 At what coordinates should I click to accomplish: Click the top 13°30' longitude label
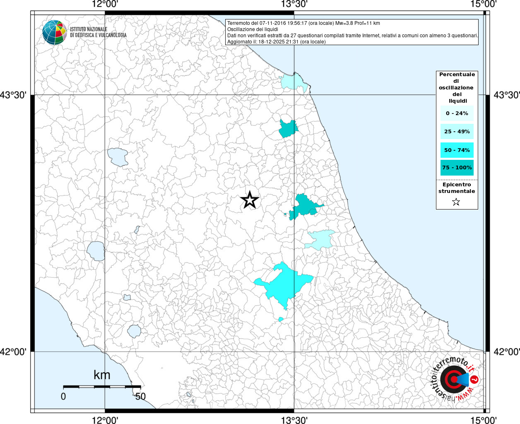click(x=294, y=5)
